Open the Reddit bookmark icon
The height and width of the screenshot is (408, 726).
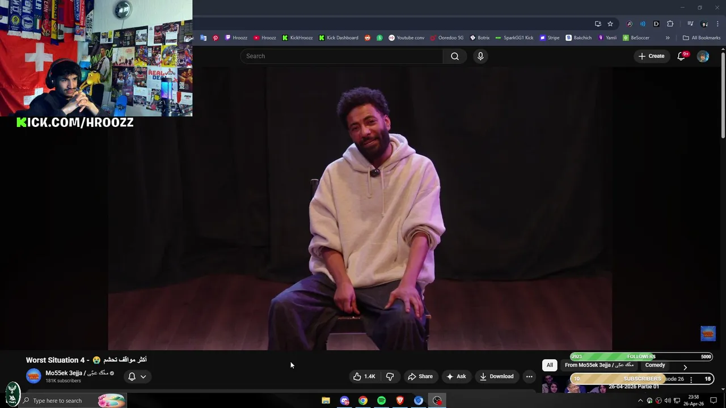[368, 38]
